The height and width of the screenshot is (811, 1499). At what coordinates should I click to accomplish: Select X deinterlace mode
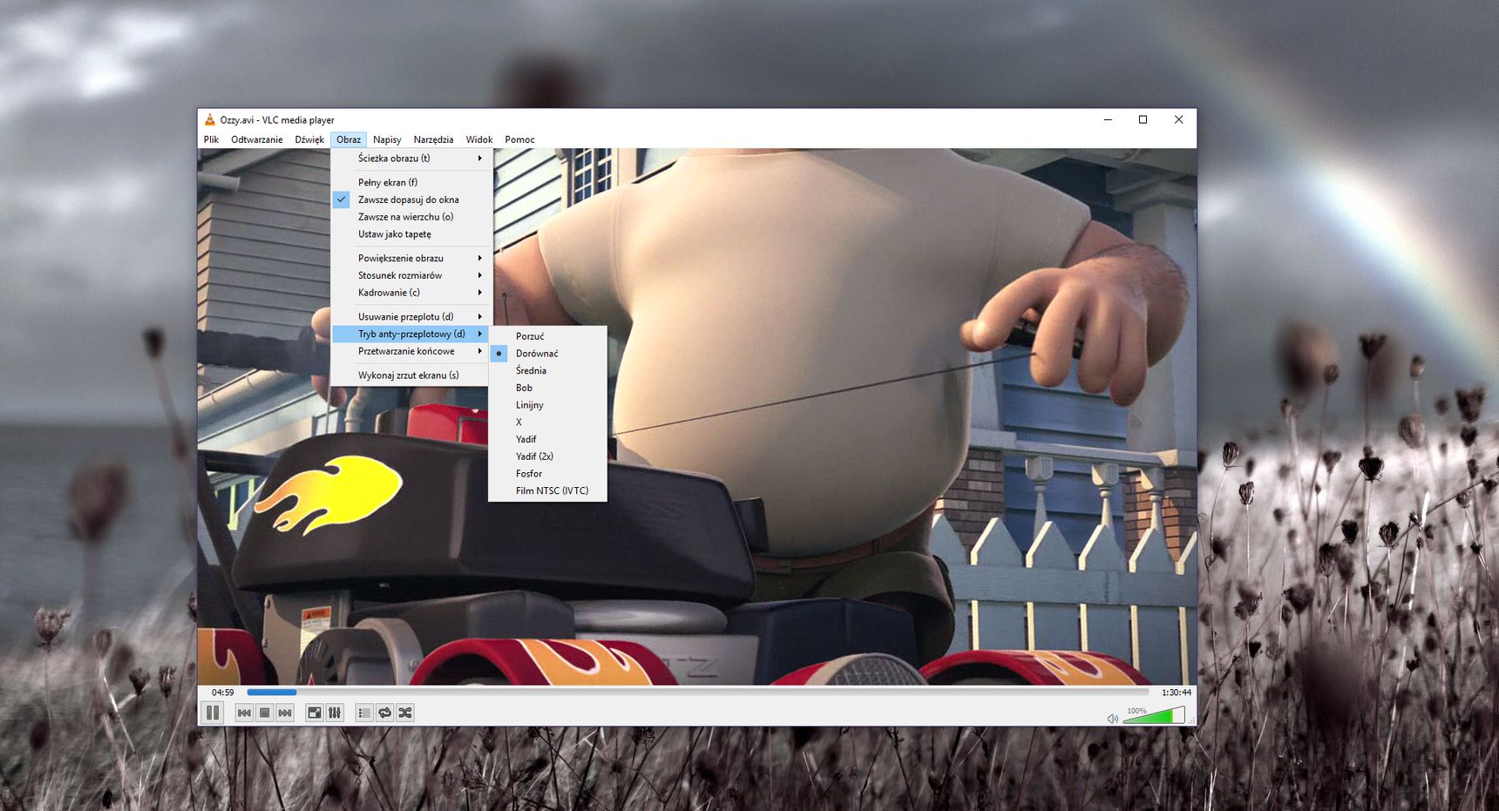(547, 422)
